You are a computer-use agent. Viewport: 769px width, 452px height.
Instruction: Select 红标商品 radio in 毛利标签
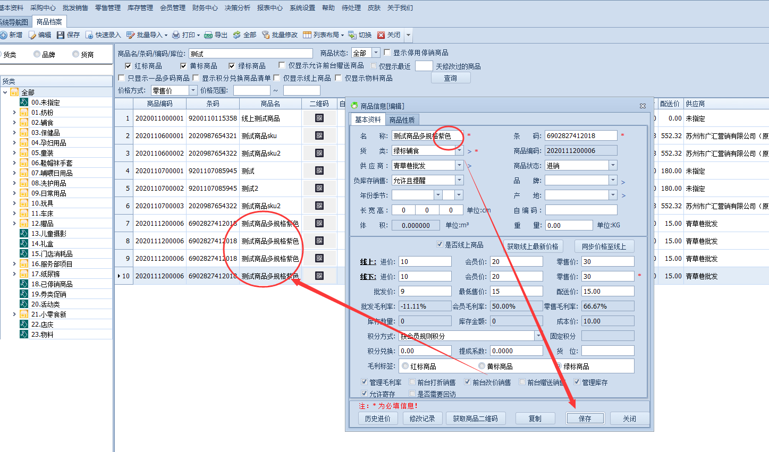click(x=405, y=366)
